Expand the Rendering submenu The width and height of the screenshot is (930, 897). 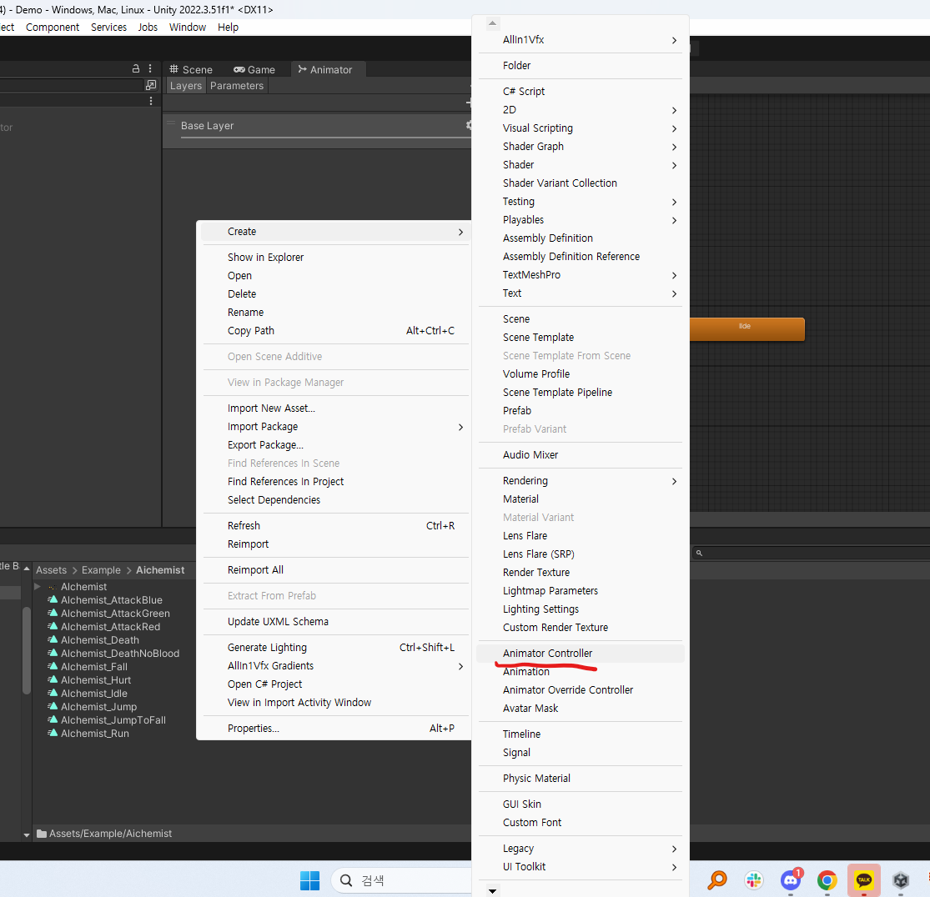tap(675, 481)
